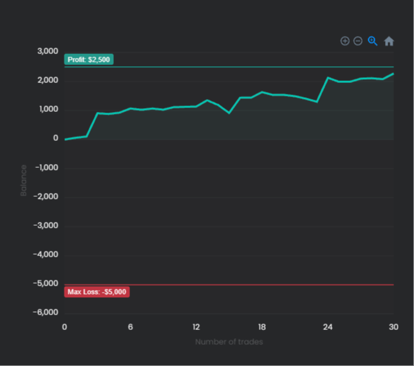
Task: Click the -6,000 y-axis label
Action: pos(46,313)
